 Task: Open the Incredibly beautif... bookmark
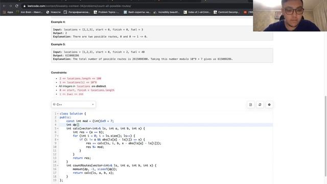[167, 12]
